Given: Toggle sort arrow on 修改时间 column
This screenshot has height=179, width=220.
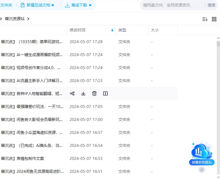Looking at the screenshot, I should coord(112,30).
